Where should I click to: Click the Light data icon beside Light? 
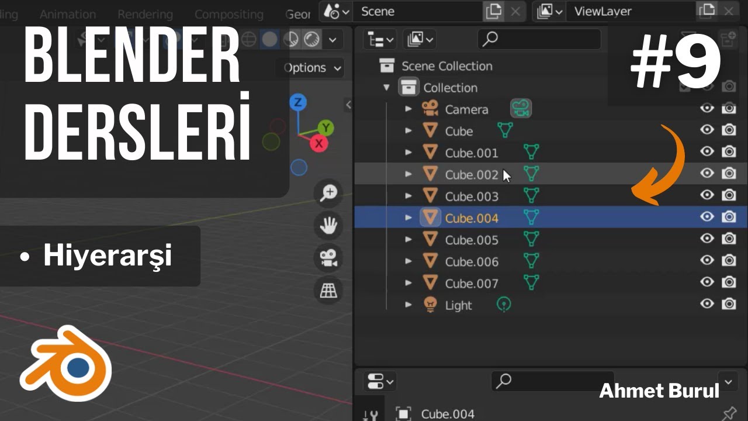504,304
